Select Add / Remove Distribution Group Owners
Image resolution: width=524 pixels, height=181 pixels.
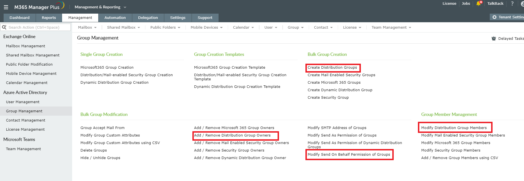[x=232, y=135]
